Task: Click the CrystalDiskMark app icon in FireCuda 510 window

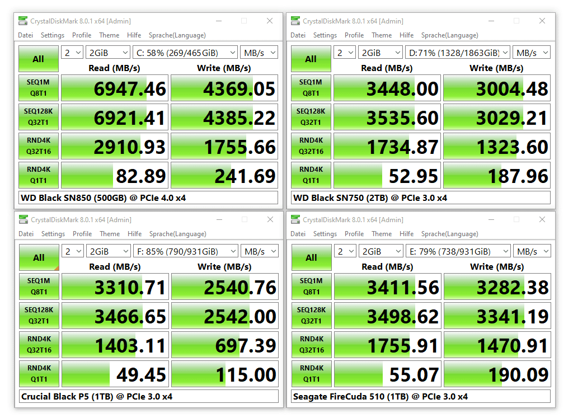Action: coord(295,219)
